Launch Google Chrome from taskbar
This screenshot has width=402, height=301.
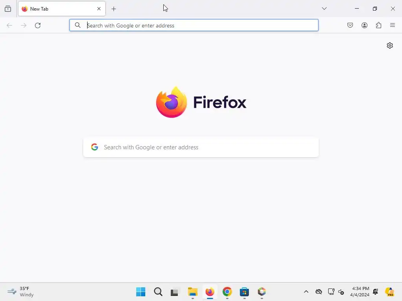[x=227, y=292]
